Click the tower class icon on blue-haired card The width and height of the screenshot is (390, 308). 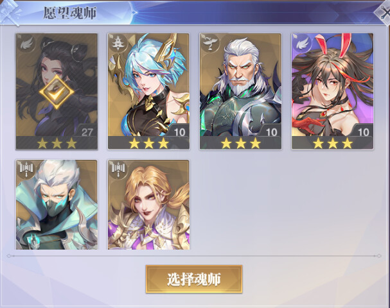pos(118,43)
